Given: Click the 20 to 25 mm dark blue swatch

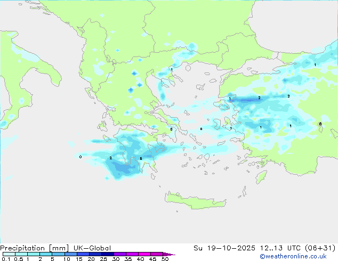Looking at the screenshot, I should pyautogui.click(x=95, y=254).
